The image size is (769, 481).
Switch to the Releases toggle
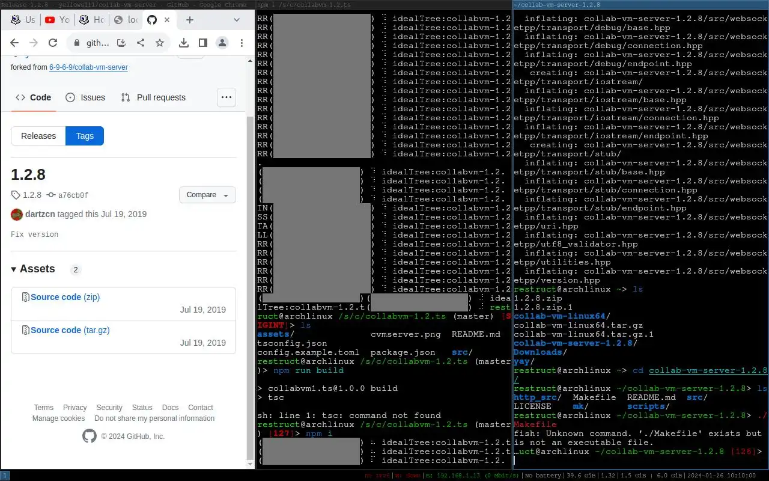(x=38, y=136)
